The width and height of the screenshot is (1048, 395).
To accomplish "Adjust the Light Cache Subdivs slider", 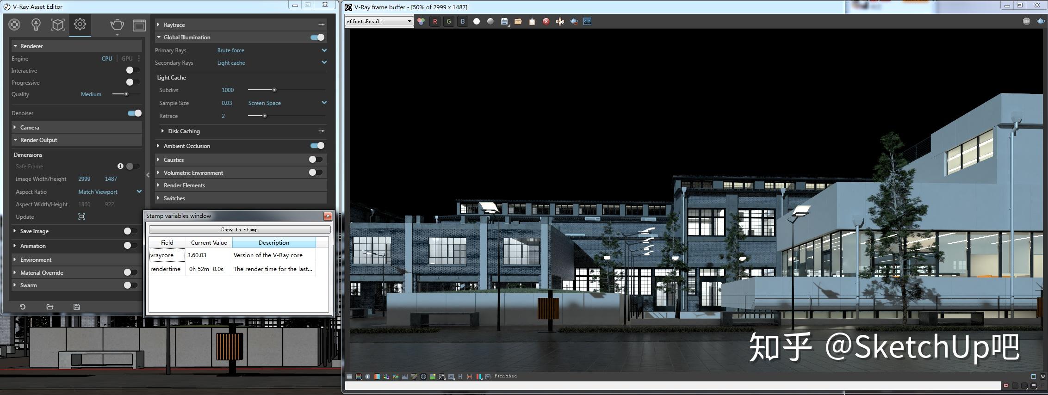I will 286,90.
